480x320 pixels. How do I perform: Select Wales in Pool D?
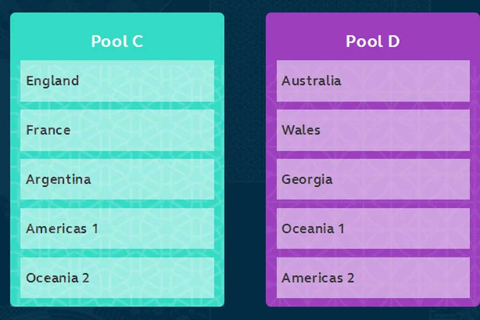point(373,130)
